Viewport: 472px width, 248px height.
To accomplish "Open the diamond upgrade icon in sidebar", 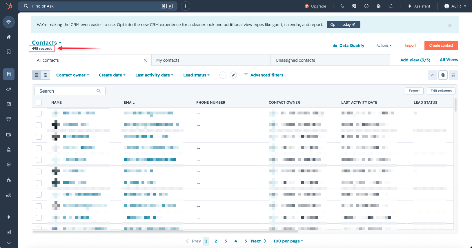I will (x=9, y=22).
